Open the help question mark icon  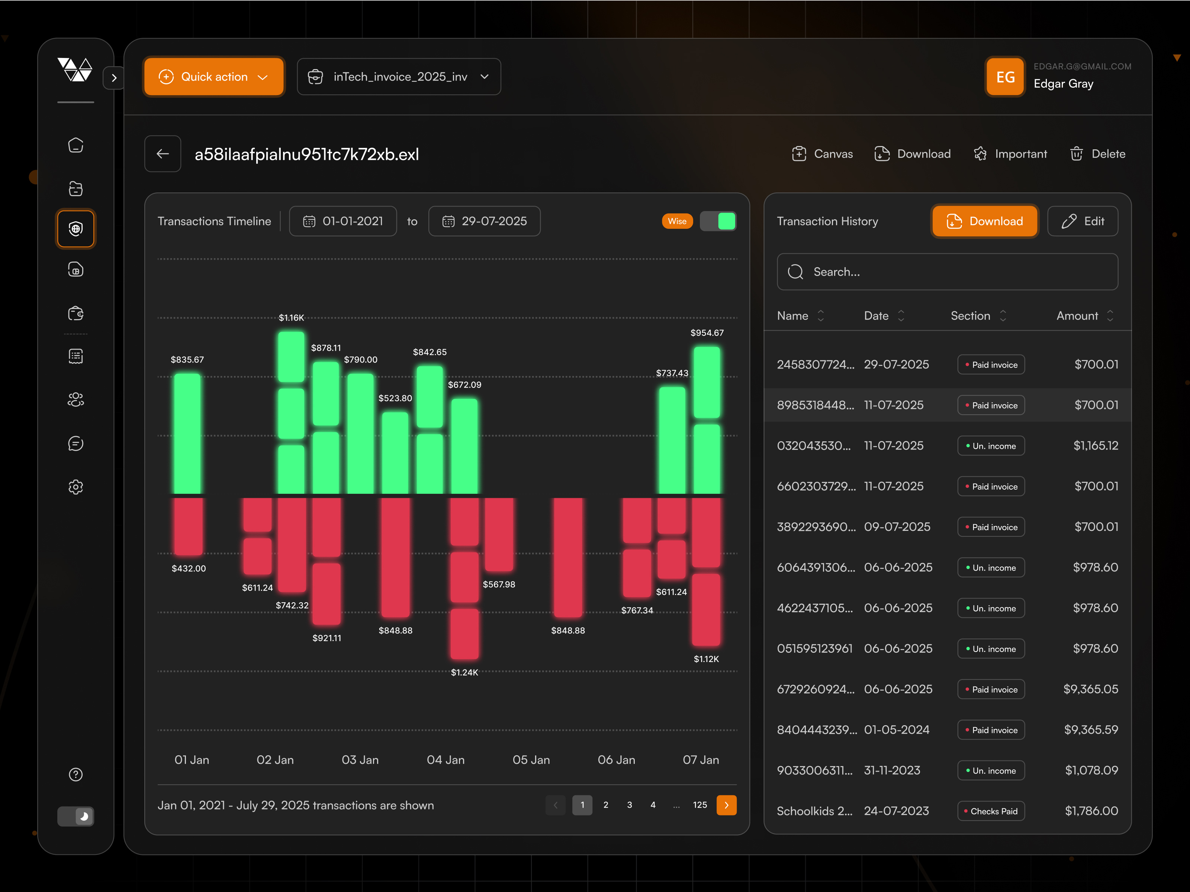point(76,774)
